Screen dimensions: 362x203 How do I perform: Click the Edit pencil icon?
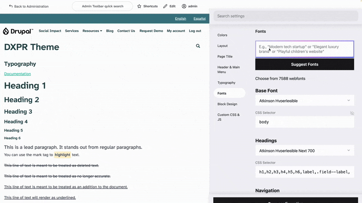coord(165,6)
